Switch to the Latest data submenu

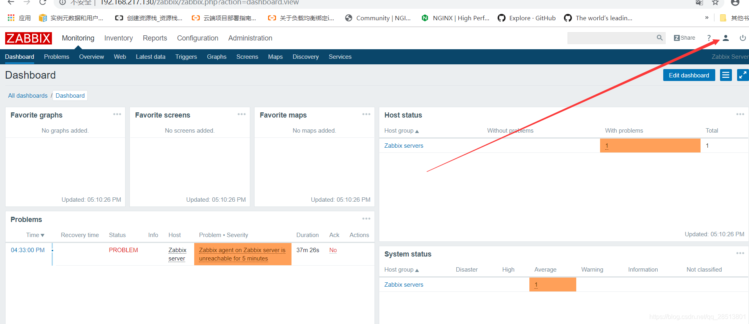[x=151, y=57]
